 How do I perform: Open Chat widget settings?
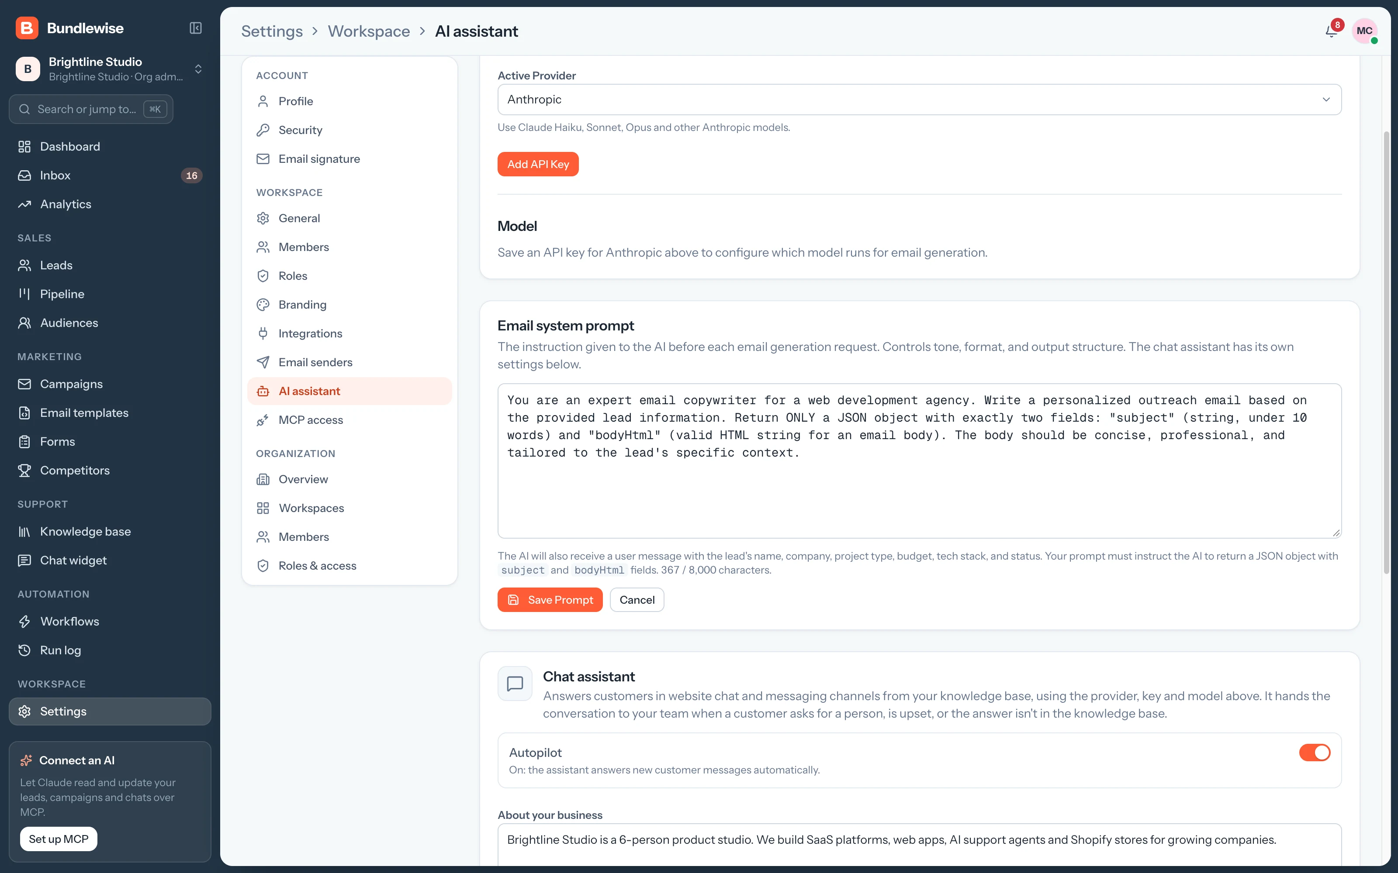click(110, 560)
